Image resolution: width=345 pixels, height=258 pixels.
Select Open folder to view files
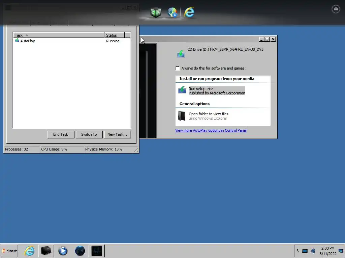[x=208, y=116]
